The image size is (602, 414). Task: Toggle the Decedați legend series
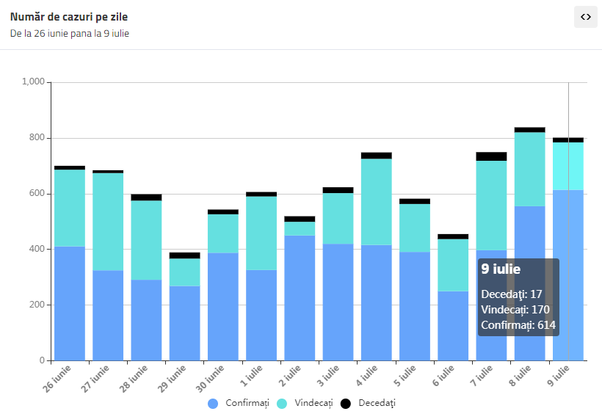369,403
